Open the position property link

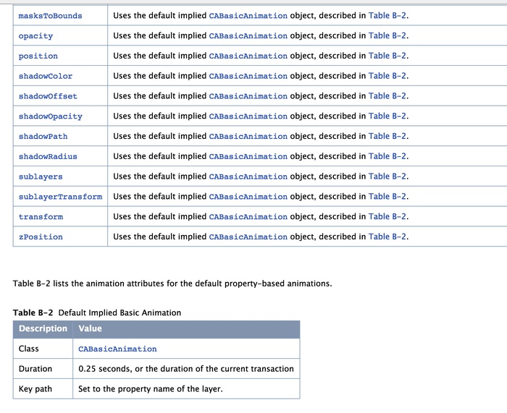pyautogui.click(x=38, y=56)
